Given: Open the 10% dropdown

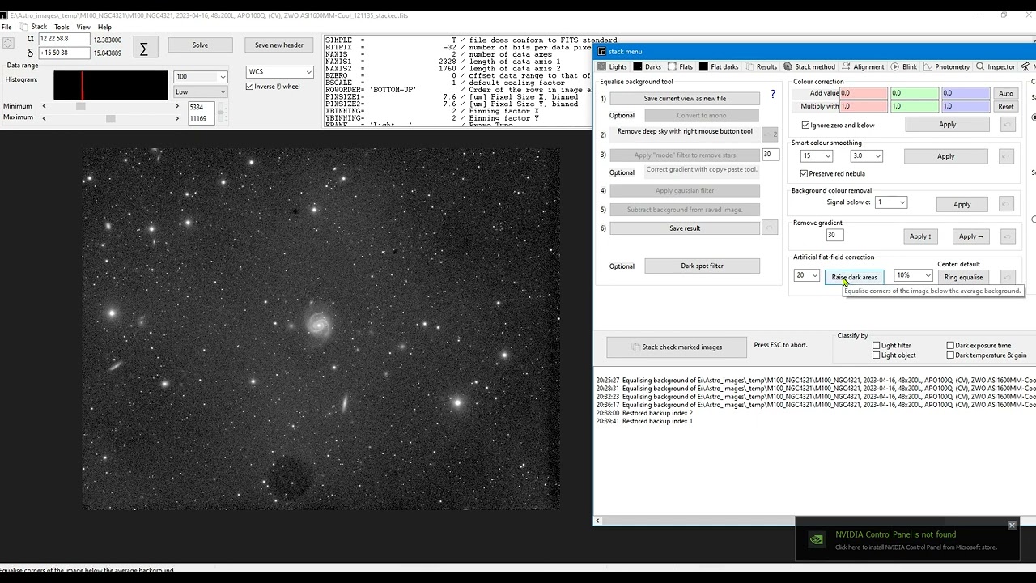Looking at the screenshot, I should [x=913, y=275].
